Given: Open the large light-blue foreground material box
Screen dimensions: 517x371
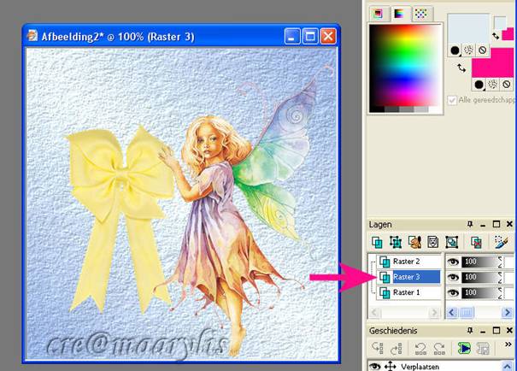Looking at the screenshot, I should (x=468, y=29).
